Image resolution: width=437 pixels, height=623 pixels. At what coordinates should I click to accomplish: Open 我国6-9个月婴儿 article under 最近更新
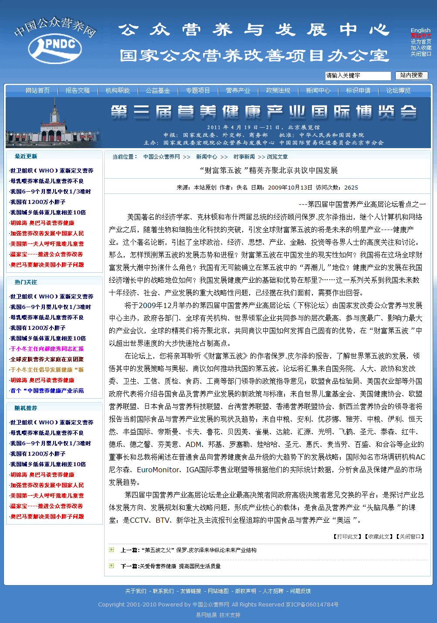tap(50, 192)
